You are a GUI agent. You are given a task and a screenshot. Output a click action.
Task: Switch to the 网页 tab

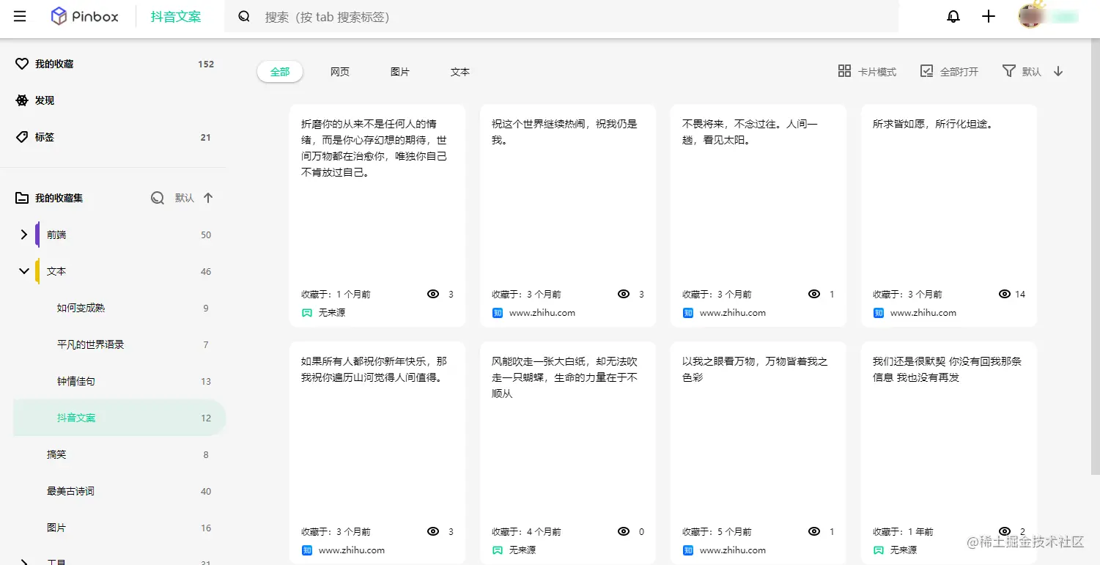tap(340, 72)
